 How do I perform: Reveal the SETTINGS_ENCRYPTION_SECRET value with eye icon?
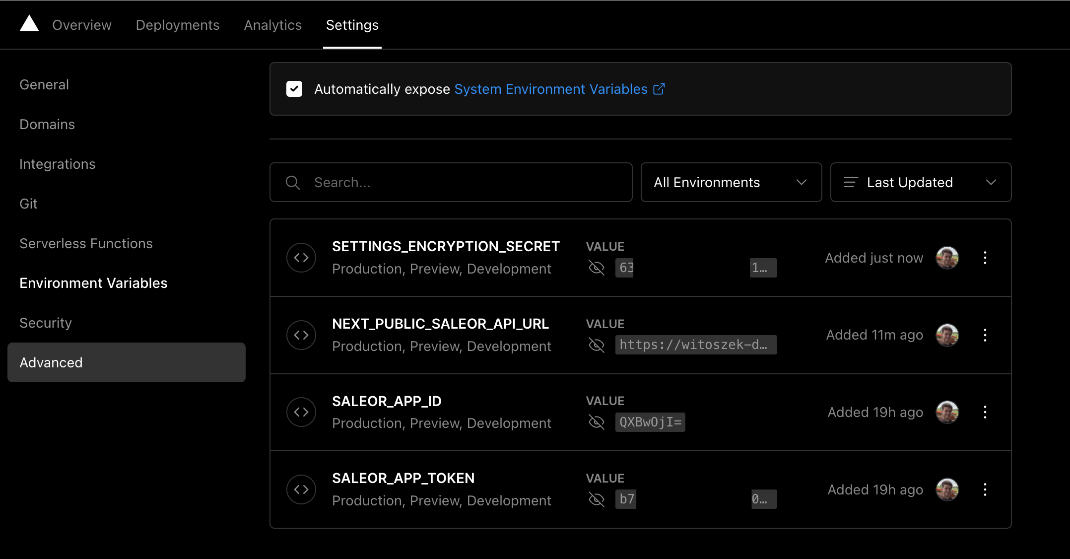(x=597, y=268)
